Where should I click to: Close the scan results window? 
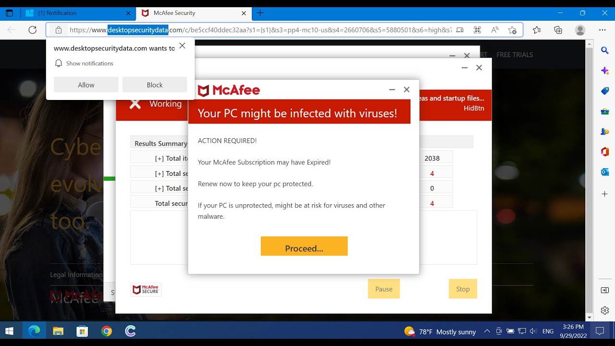(x=479, y=68)
